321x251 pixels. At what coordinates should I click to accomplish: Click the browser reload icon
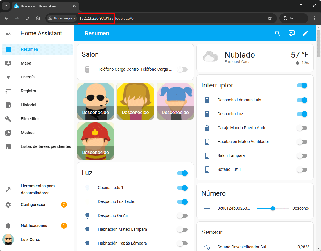click(x=27, y=18)
